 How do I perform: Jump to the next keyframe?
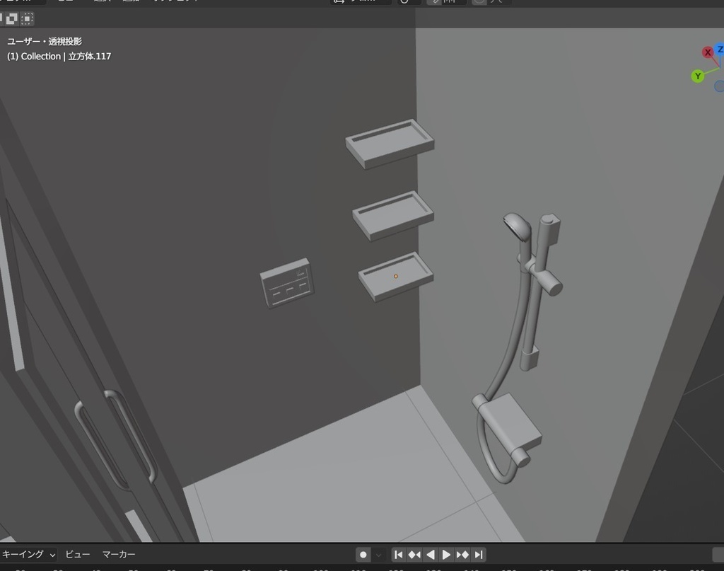(462, 554)
